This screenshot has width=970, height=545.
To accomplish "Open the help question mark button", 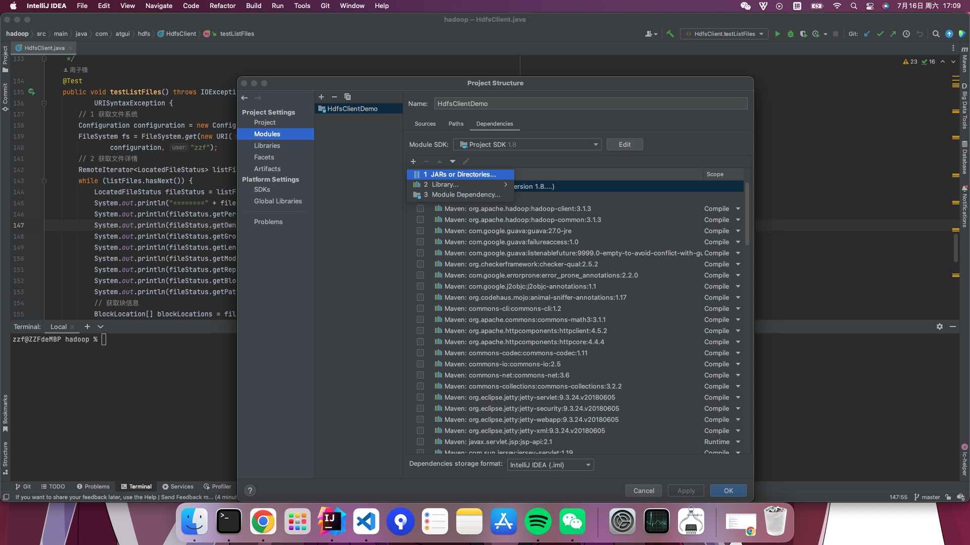I will coord(250,490).
